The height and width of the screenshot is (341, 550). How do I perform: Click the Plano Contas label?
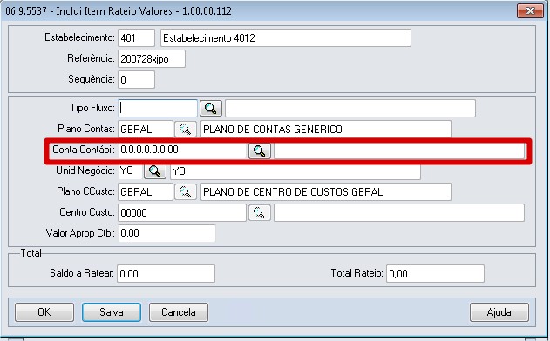point(86,129)
